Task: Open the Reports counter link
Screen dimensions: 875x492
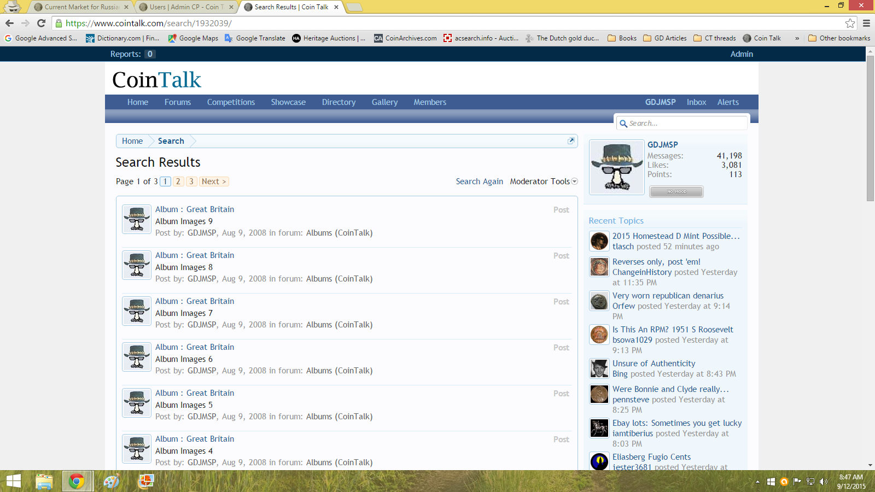Action: [132, 54]
